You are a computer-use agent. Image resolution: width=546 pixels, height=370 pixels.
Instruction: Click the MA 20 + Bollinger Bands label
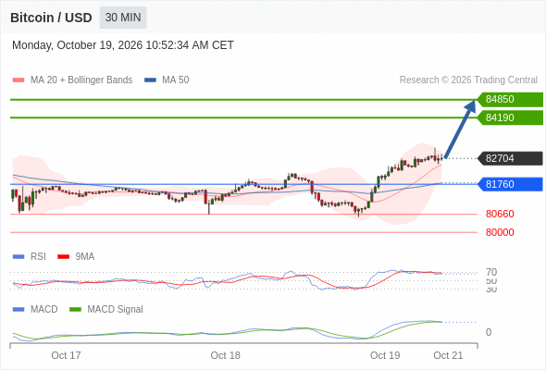(81, 80)
